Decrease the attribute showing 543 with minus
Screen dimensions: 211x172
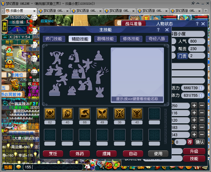click(202, 134)
